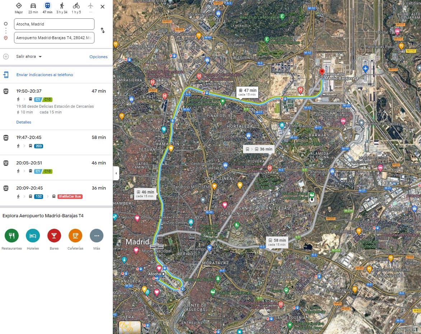Swap origin and destination with reverse arrows
Image resolution: width=421 pixels, height=334 pixels.
(x=103, y=30)
